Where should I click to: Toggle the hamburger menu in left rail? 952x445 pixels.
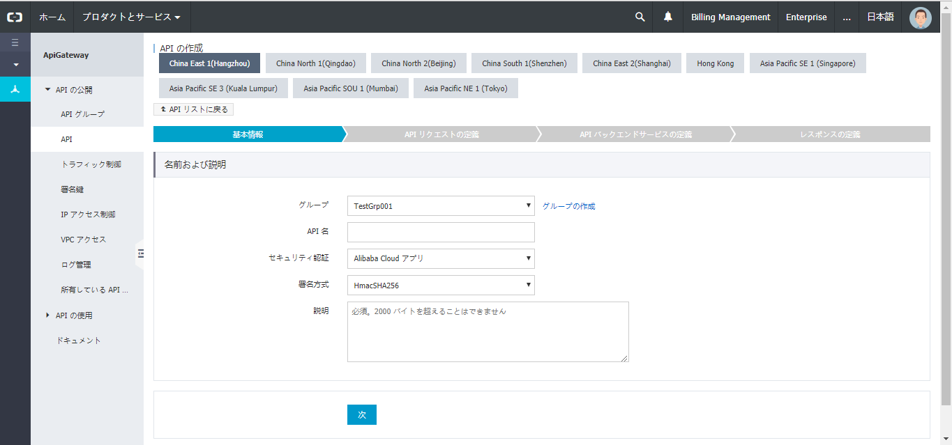tap(15, 42)
